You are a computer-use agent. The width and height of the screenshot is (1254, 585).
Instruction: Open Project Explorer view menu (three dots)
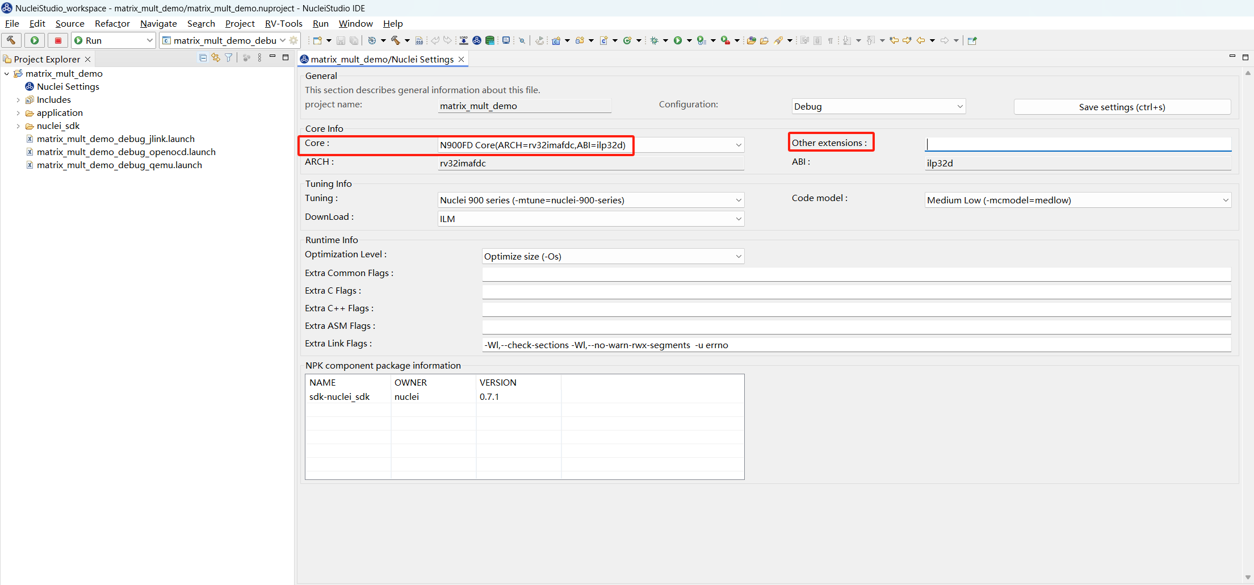(x=259, y=58)
